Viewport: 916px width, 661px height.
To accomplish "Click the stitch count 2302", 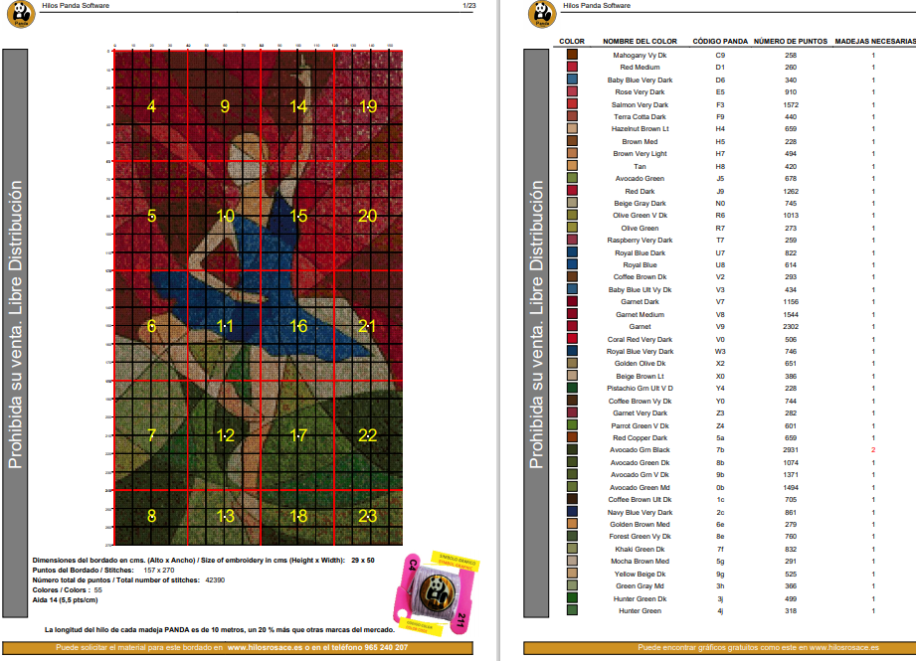I will tap(791, 326).
